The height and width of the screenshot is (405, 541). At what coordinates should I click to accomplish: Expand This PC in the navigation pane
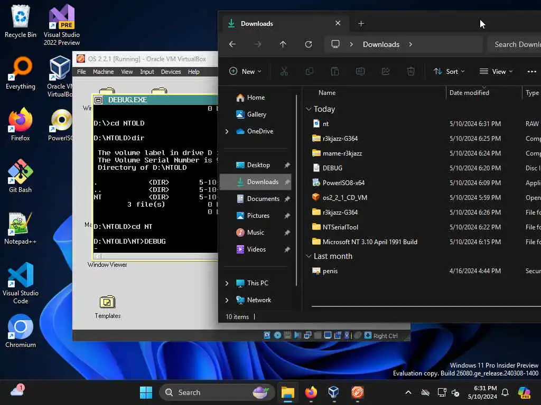pos(227,283)
